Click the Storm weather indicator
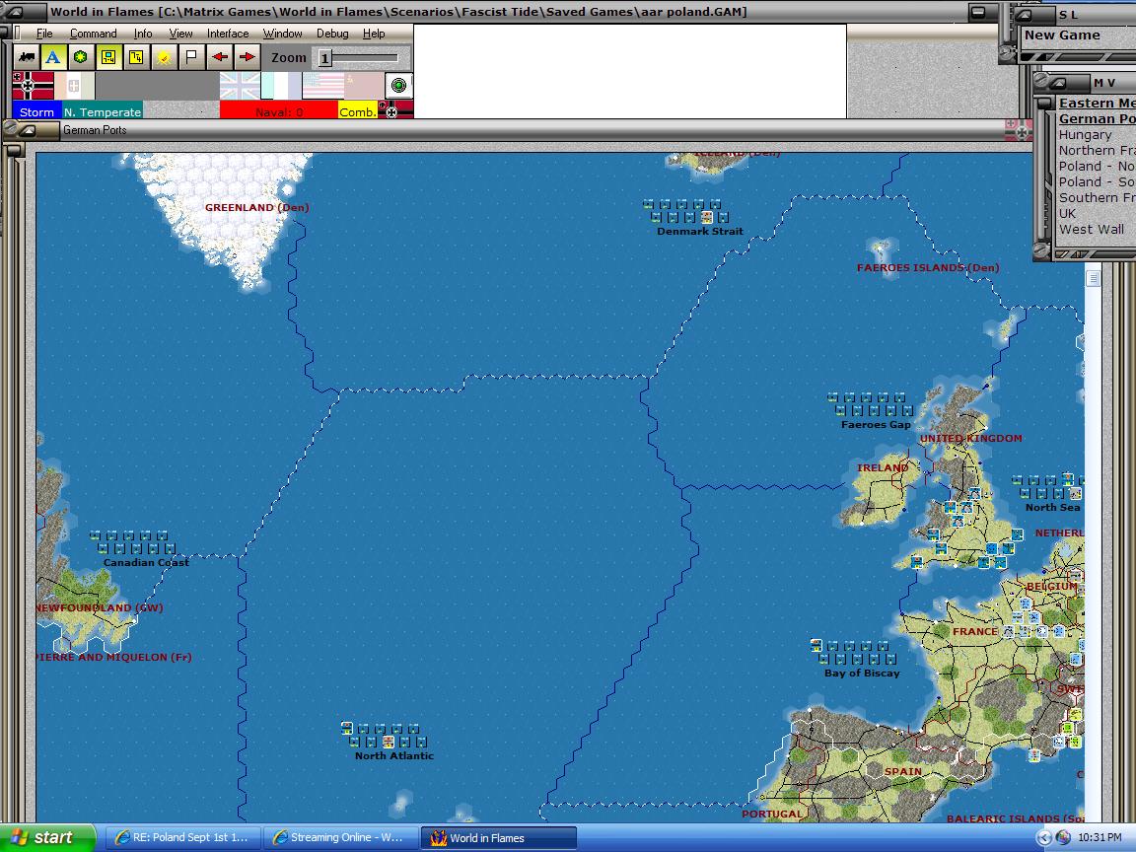The width and height of the screenshot is (1136, 852). [36, 111]
